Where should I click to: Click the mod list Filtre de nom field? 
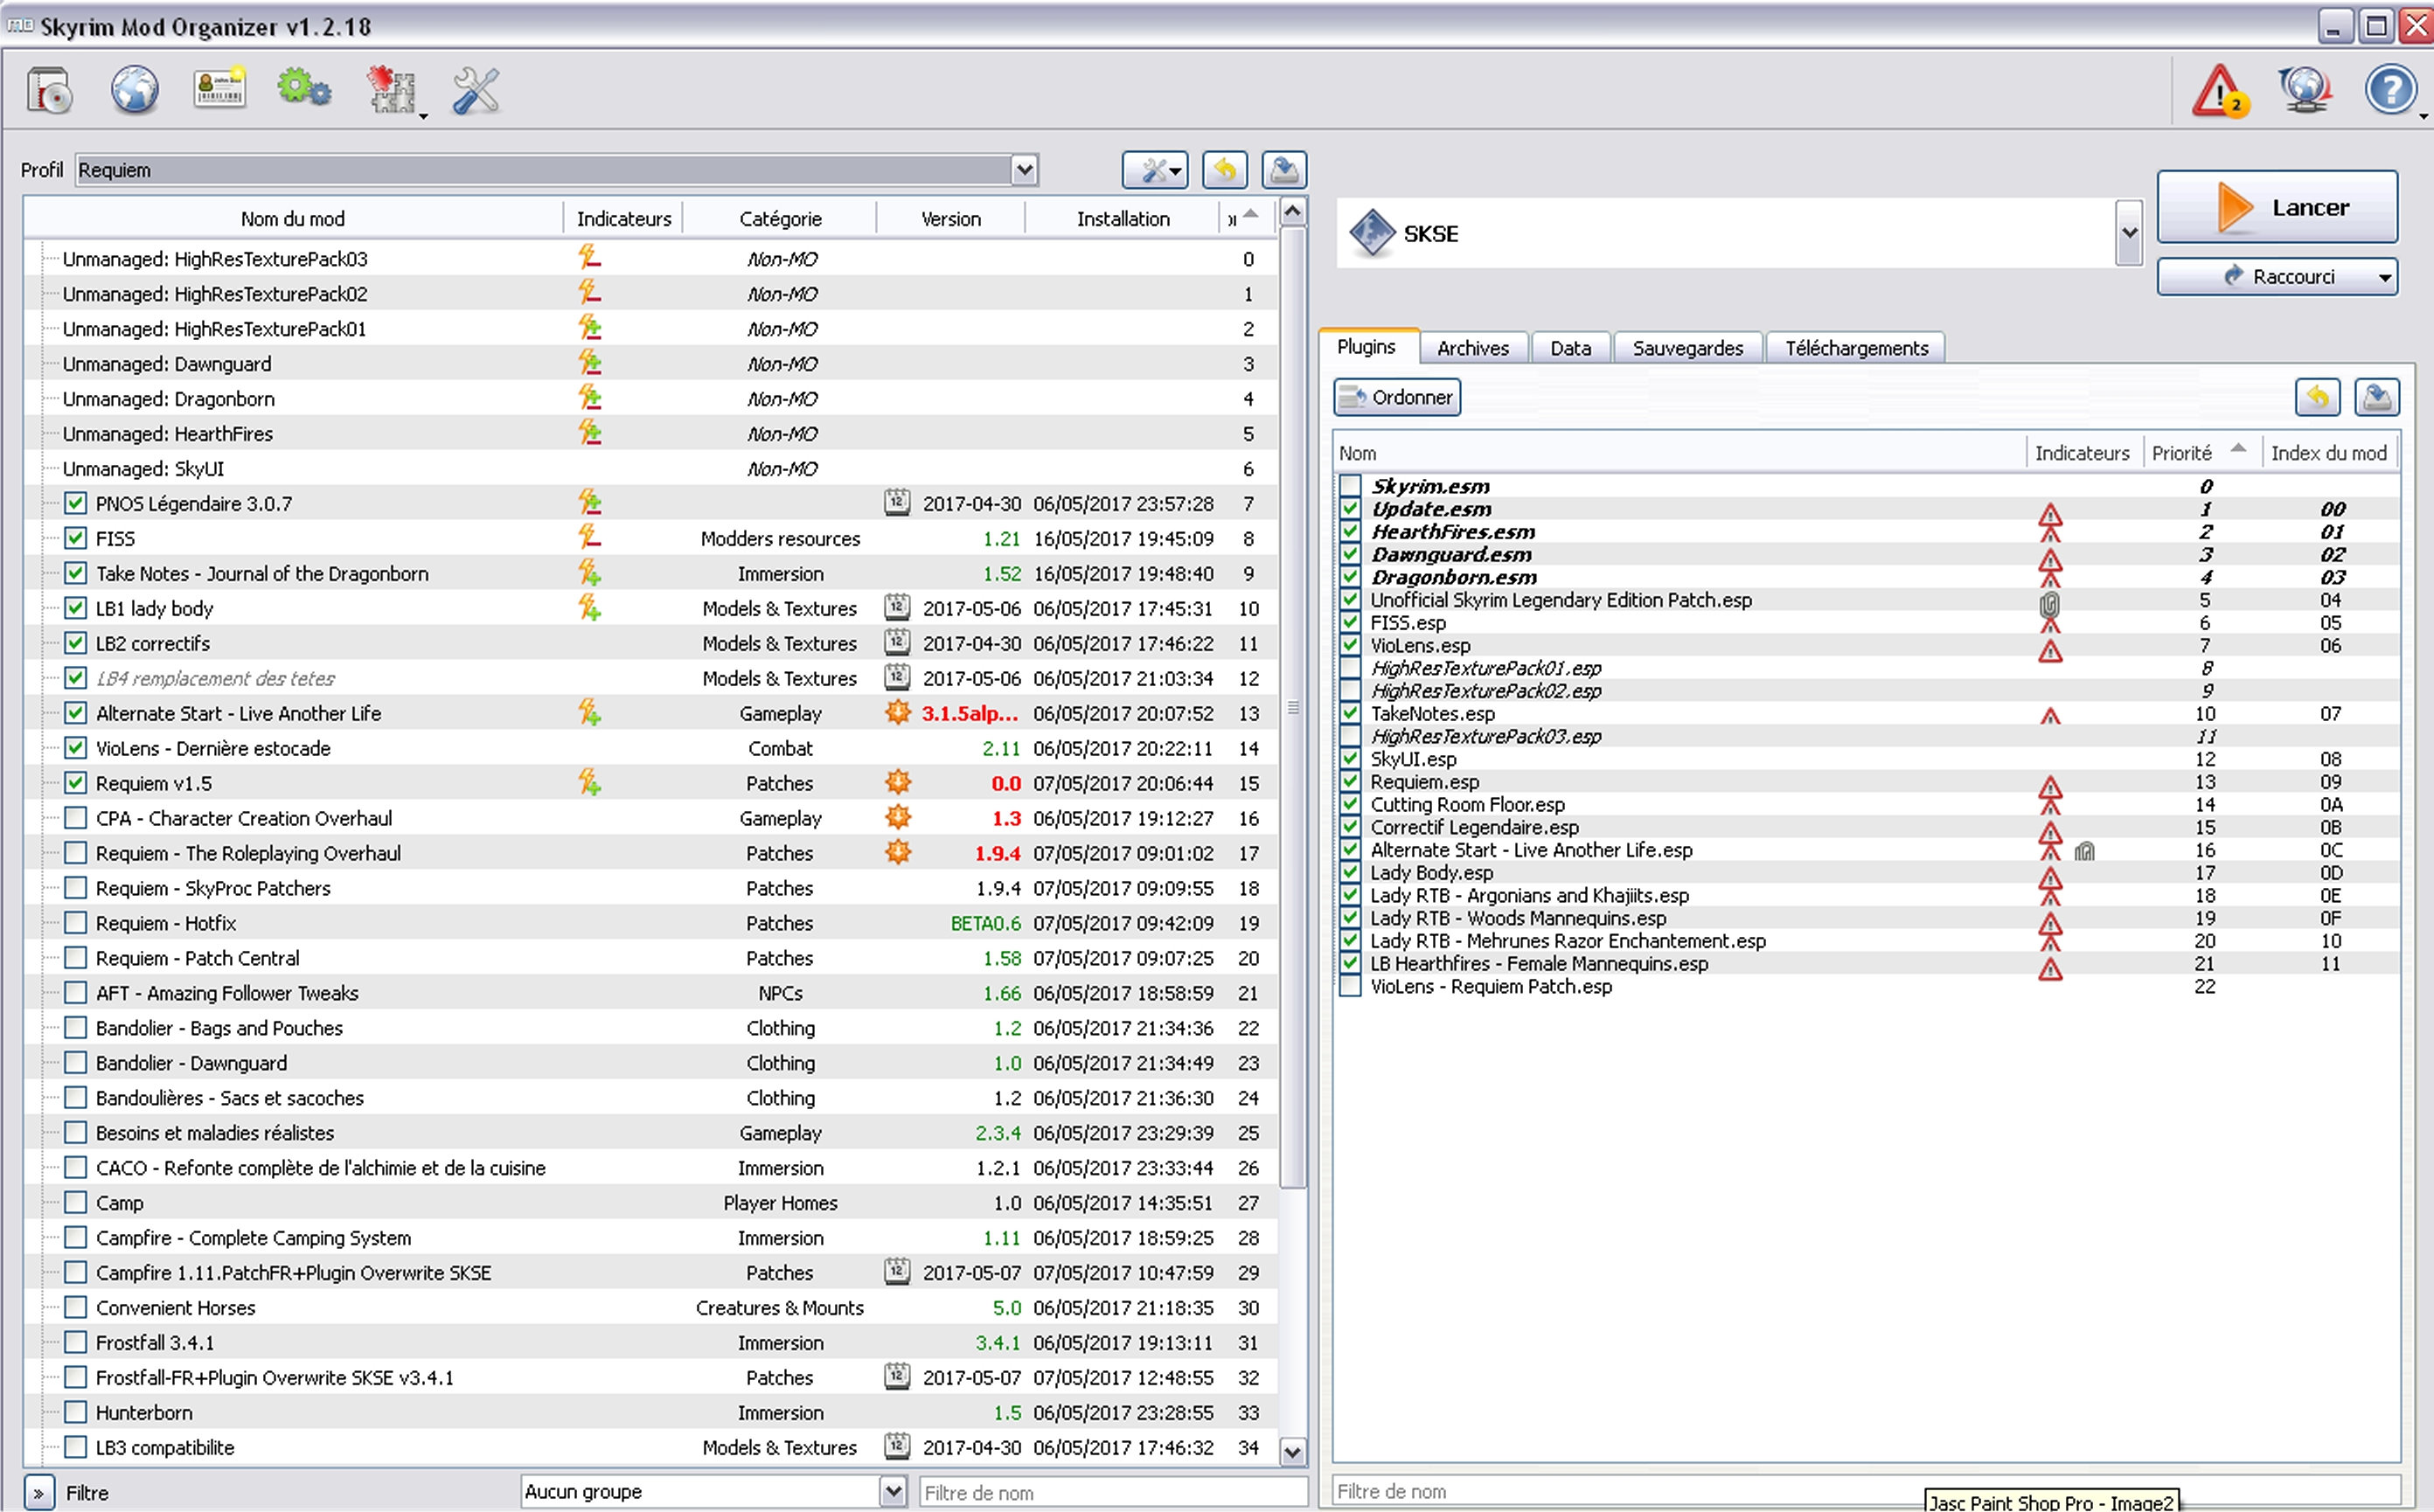tap(1112, 1492)
